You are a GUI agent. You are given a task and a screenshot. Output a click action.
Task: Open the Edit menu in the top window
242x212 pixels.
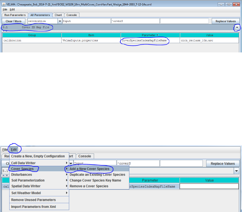12,10
